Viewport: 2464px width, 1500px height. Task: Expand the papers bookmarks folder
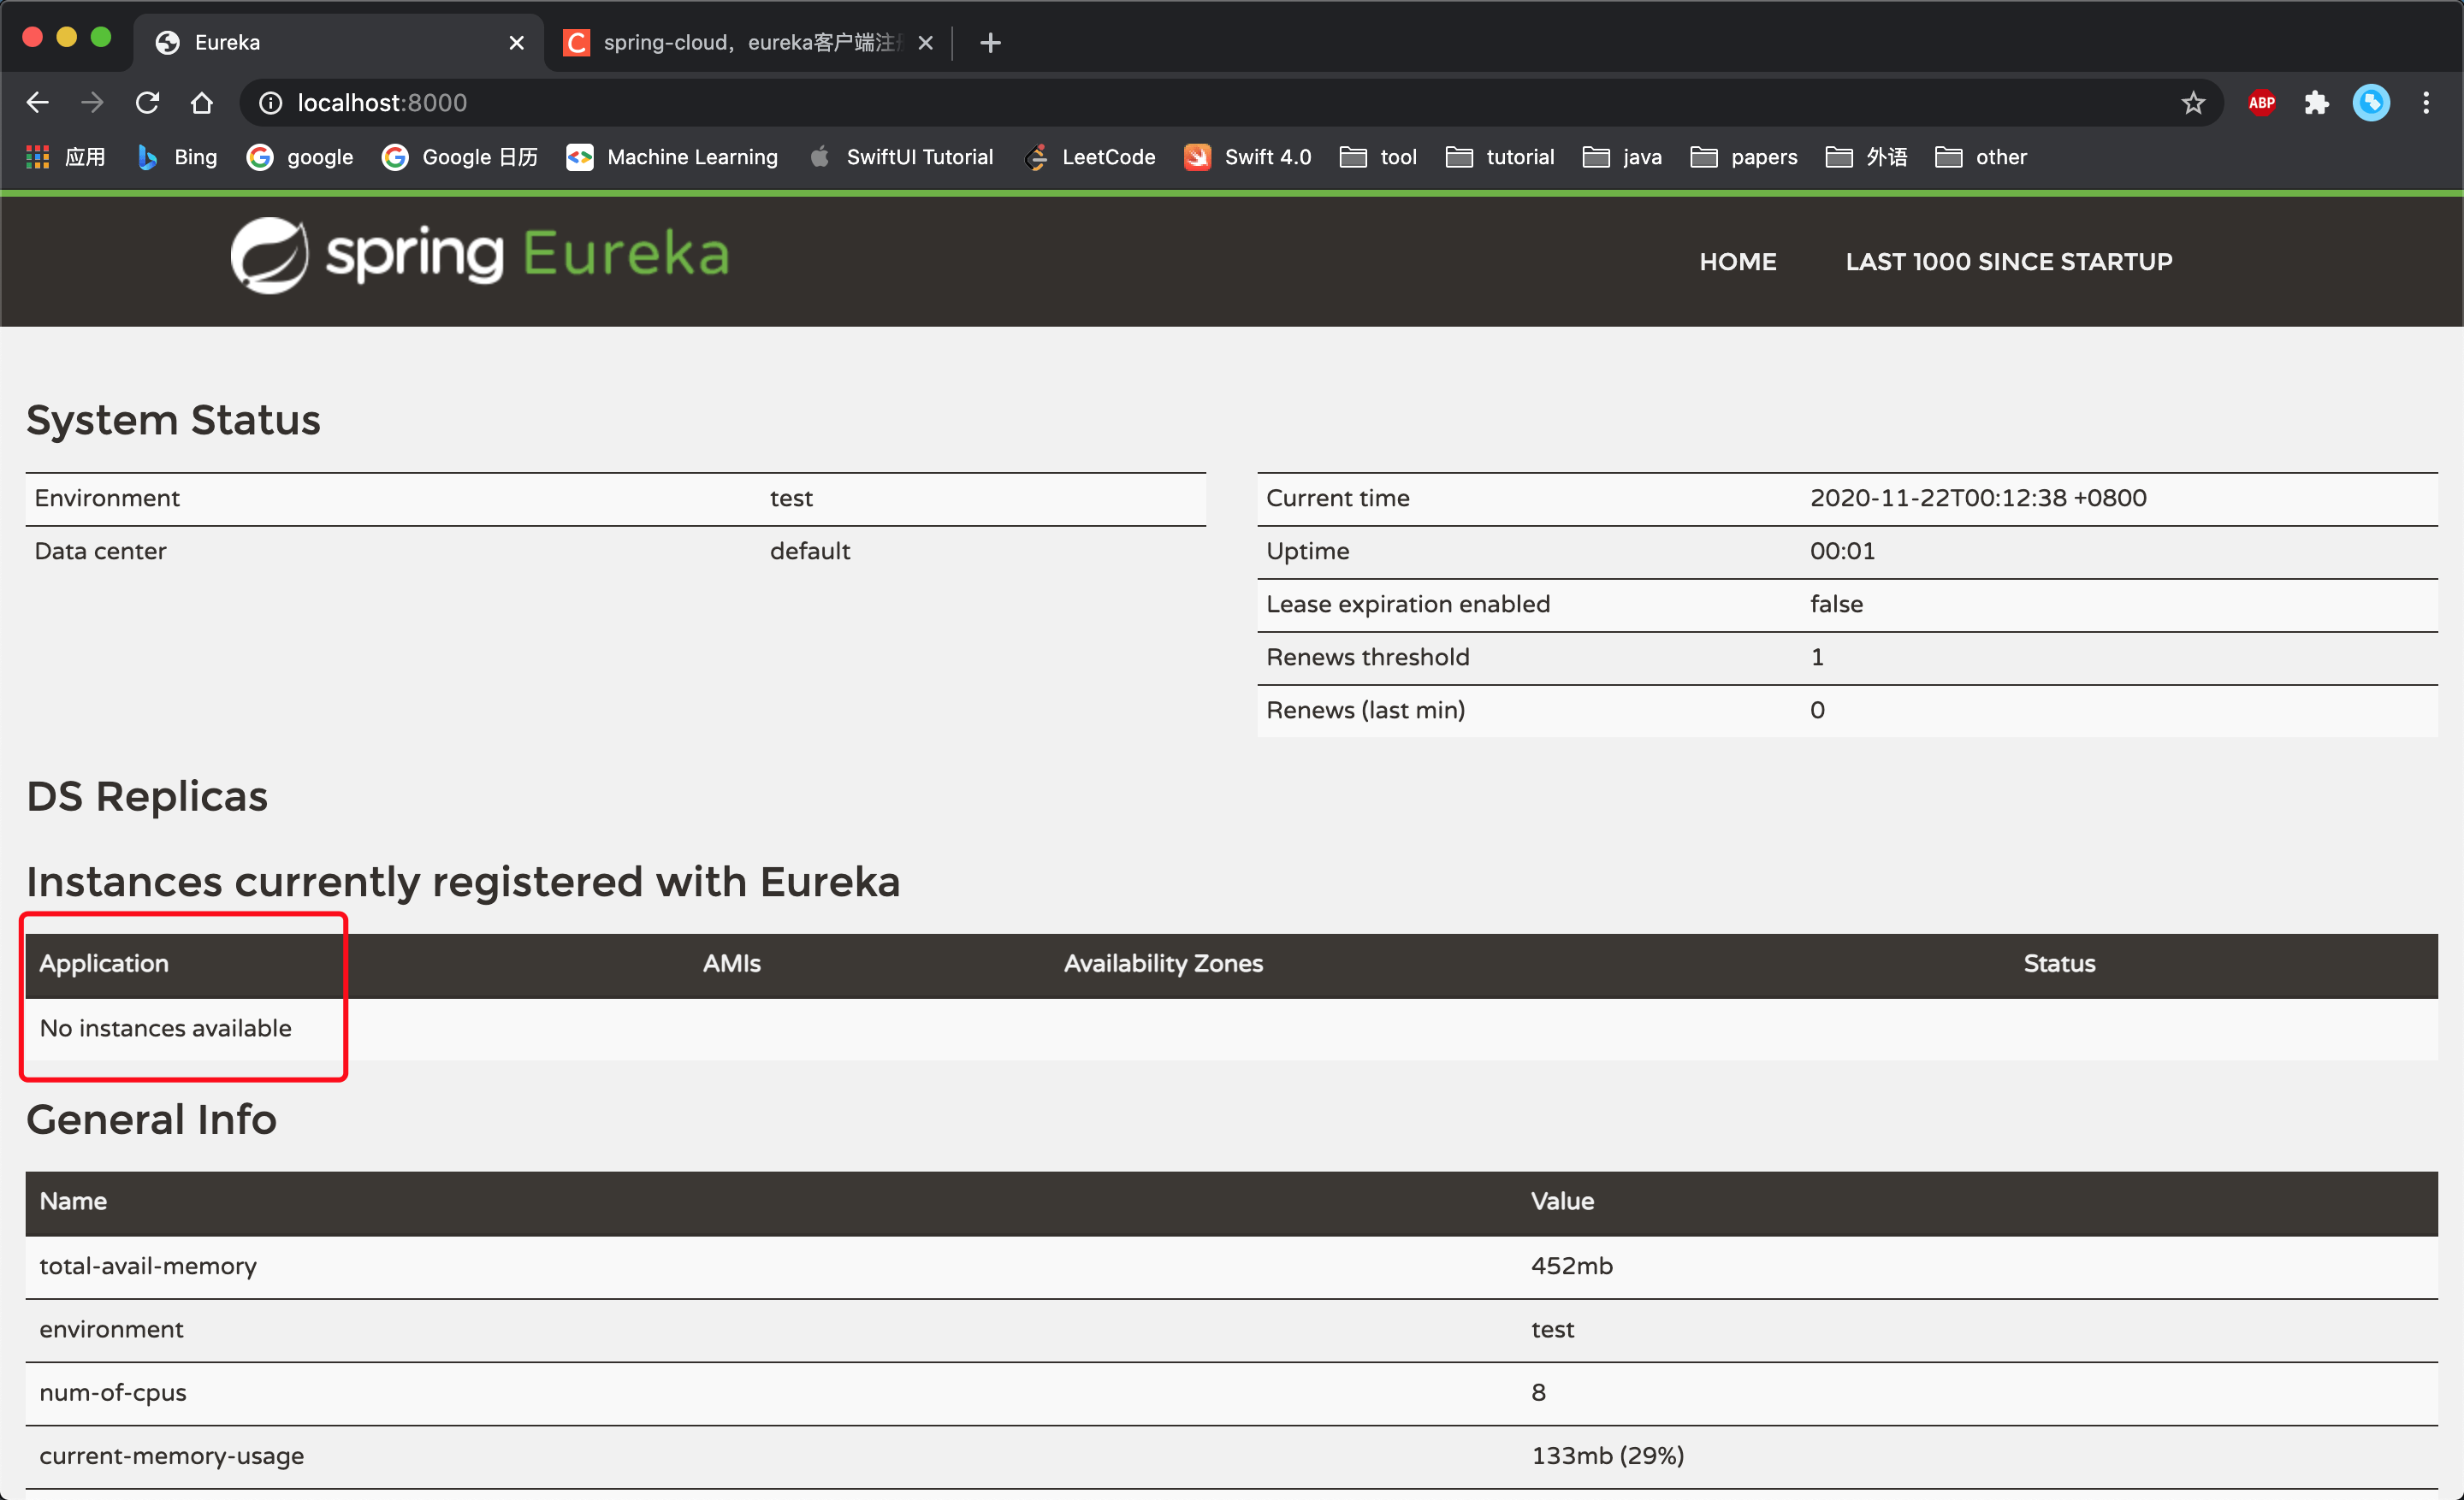tap(1744, 156)
